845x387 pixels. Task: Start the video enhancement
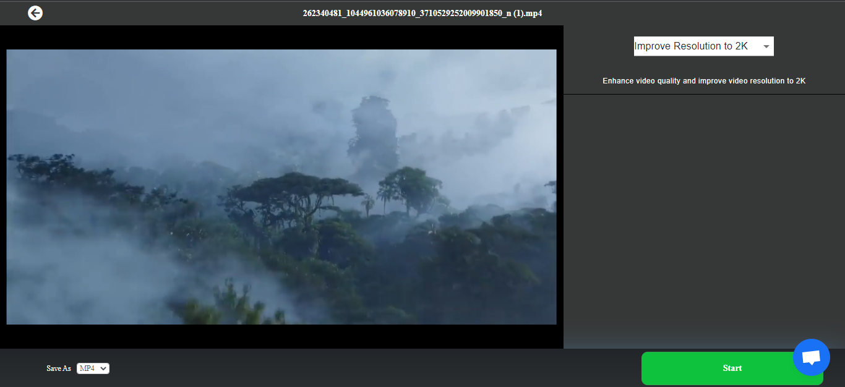[732, 368]
